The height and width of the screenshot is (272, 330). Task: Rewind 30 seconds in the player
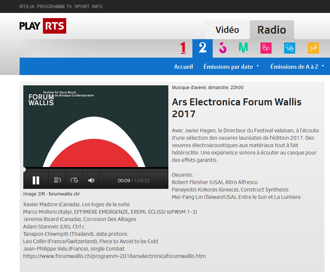click(57, 180)
